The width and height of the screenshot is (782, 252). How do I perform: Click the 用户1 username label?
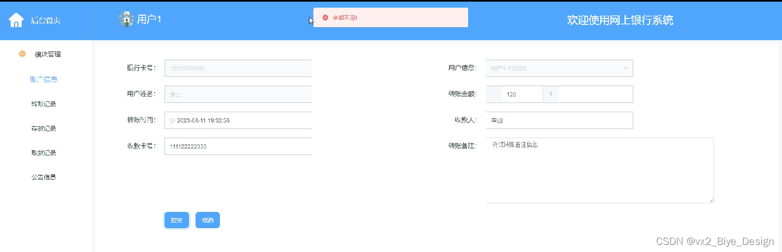point(149,20)
